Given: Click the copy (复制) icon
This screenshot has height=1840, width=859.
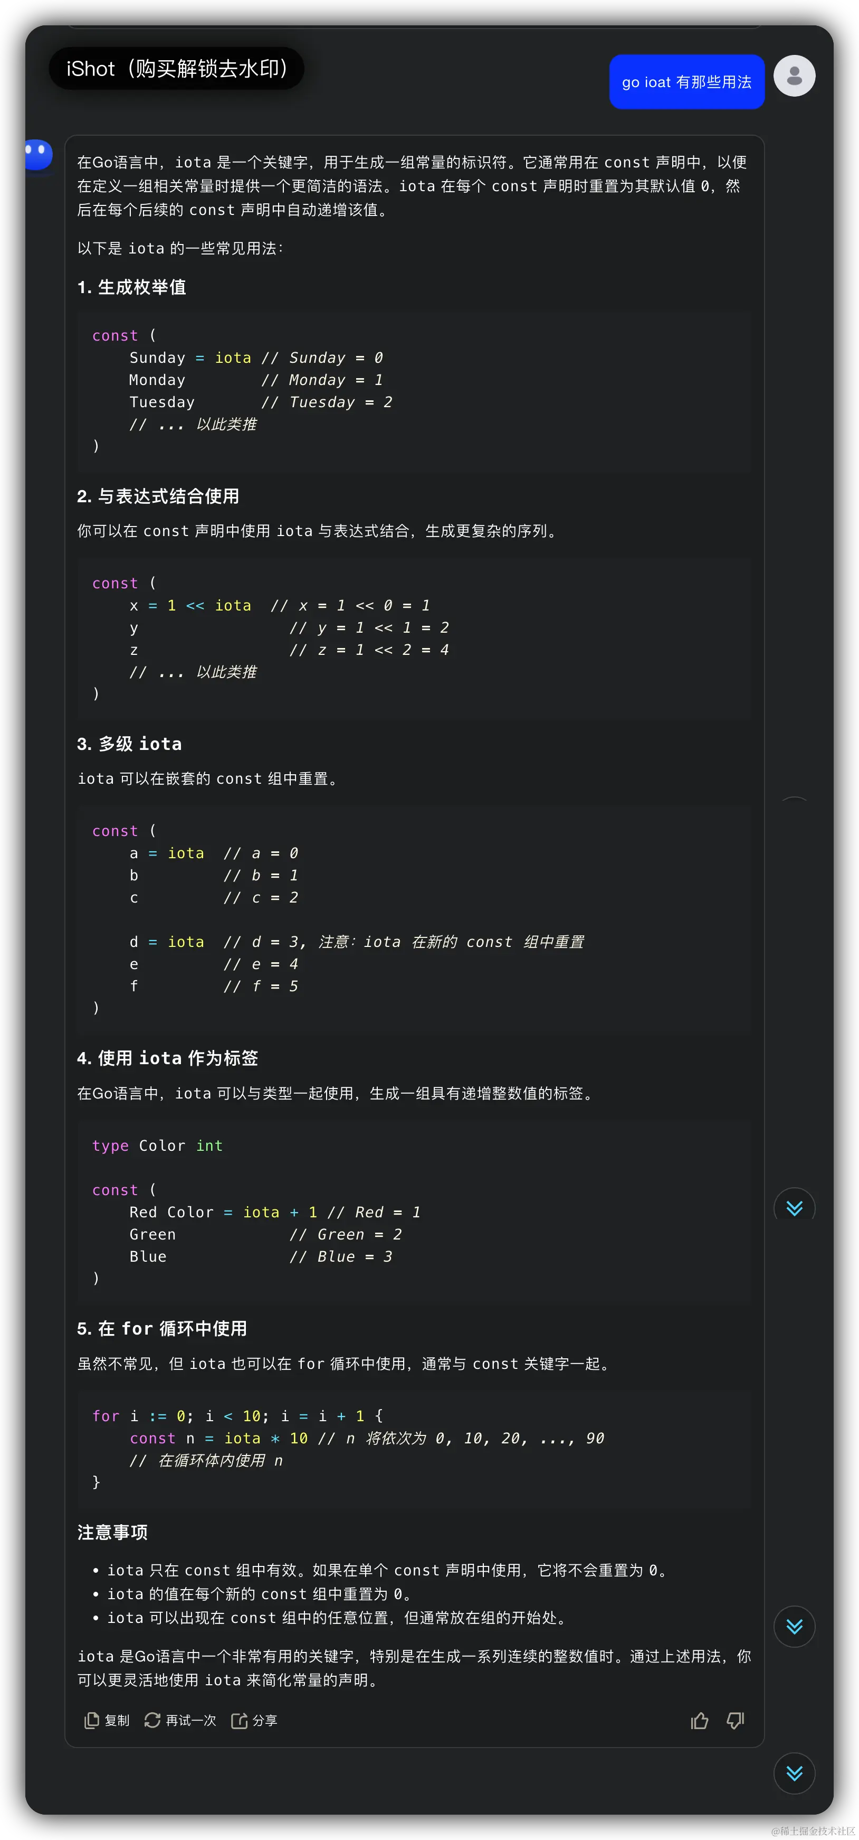Looking at the screenshot, I should coord(92,1721).
